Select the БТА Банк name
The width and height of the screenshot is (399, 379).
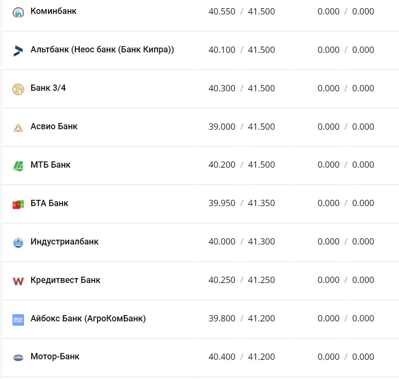tap(49, 203)
